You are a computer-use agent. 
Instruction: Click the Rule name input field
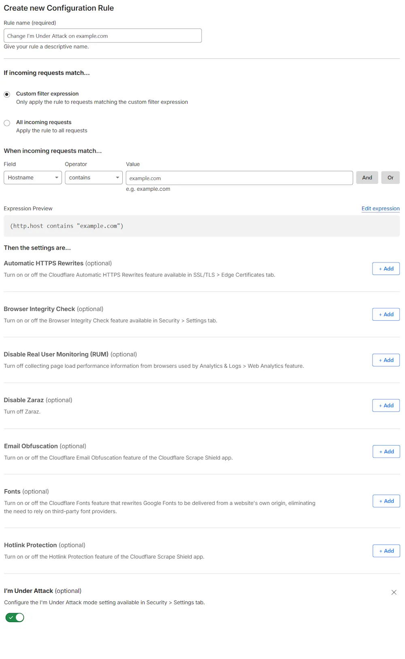(x=102, y=36)
